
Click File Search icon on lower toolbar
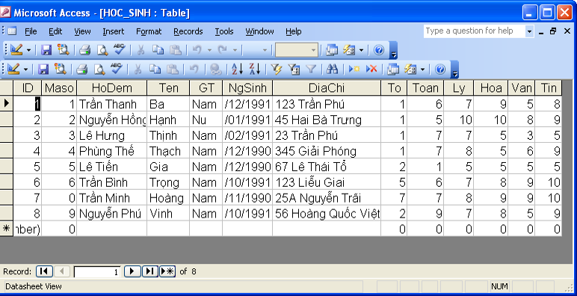61,69
